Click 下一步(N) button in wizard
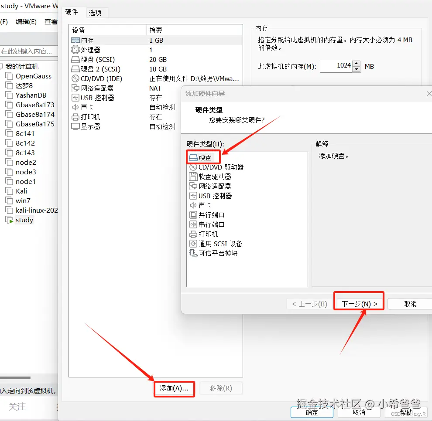The height and width of the screenshot is (421, 432). pyautogui.click(x=359, y=304)
